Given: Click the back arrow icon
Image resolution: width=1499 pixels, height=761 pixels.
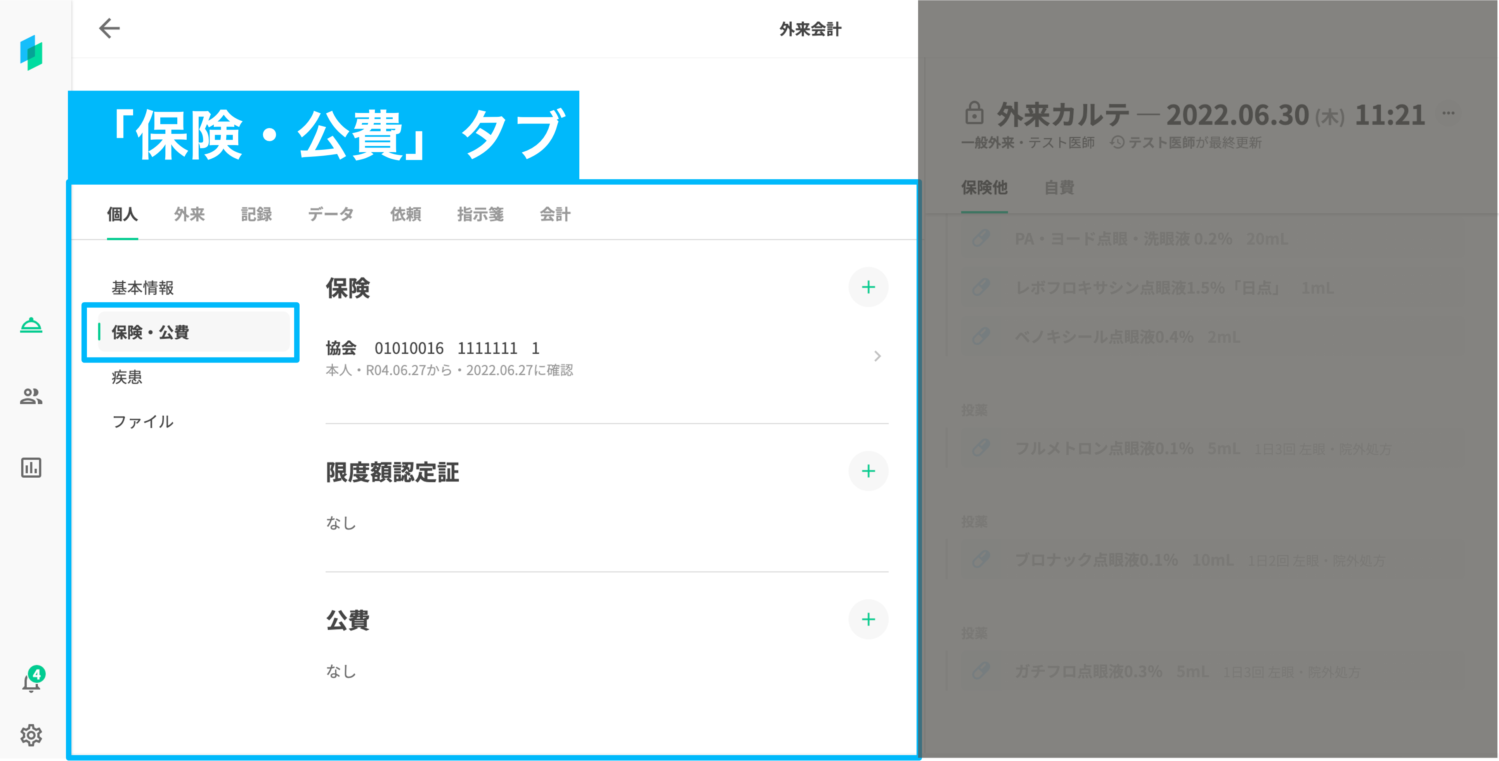Looking at the screenshot, I should tap(109, 28).
